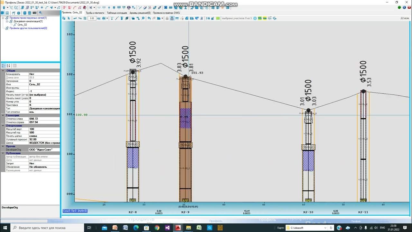412x232 pixels.
Task: Open the Тип value Дождевая канализация
Action: [x=44, y=109]
